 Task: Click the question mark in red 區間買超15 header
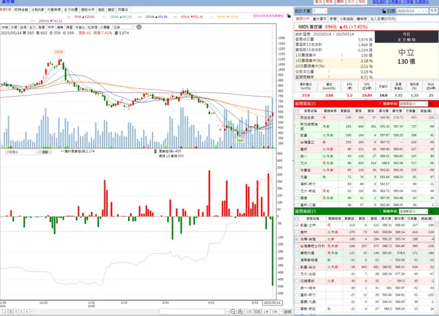pyautogui.click(x=380, y=104)
